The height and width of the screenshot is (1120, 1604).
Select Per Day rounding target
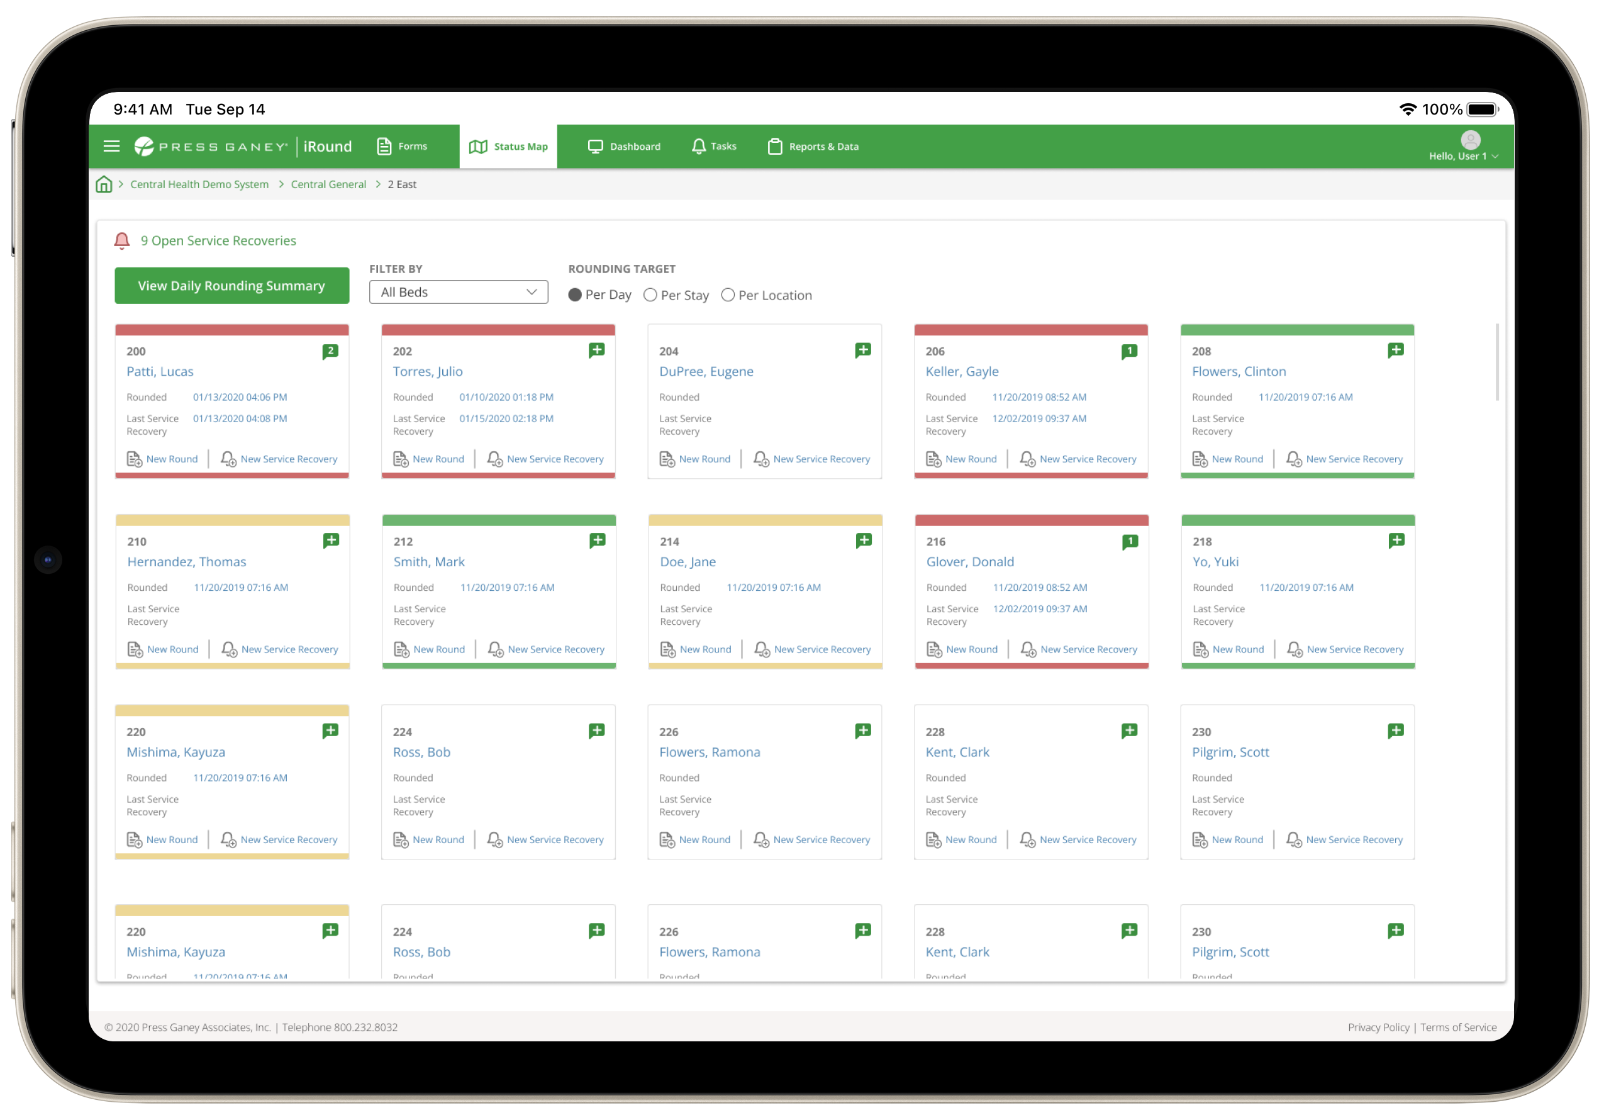click(x=575, y=296)
